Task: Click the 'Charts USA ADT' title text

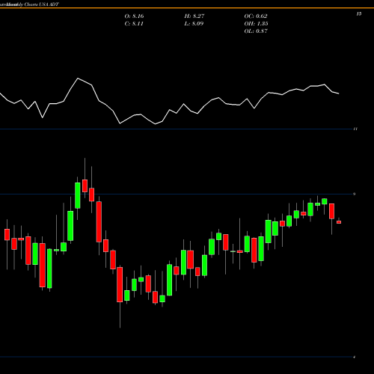Action: (x=42, y=4)
